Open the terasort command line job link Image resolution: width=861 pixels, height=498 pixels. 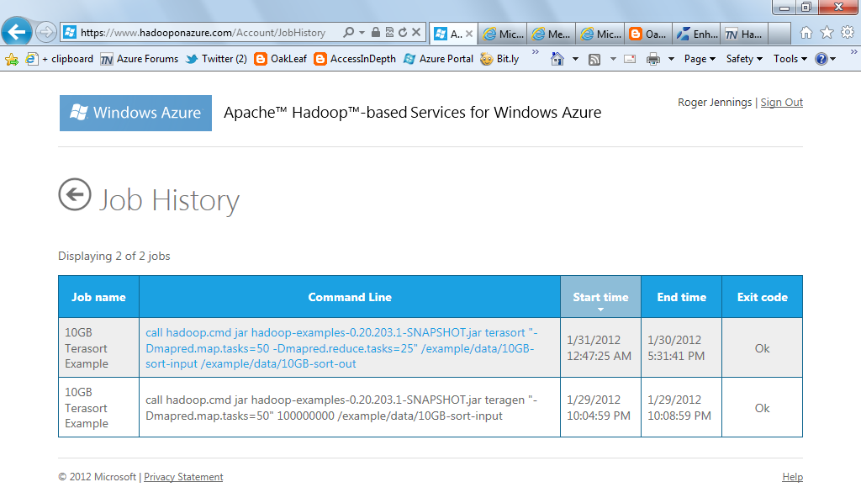pos(341,348)
